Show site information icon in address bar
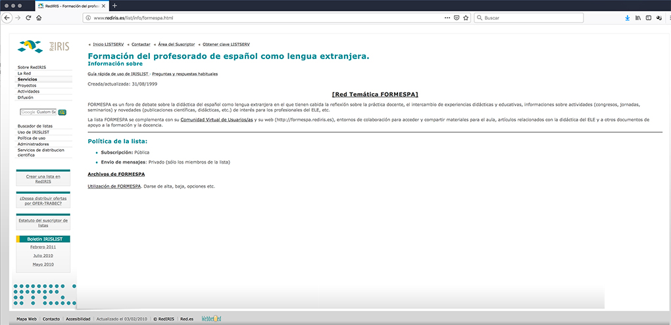The image size is (671, 325). 88,18
